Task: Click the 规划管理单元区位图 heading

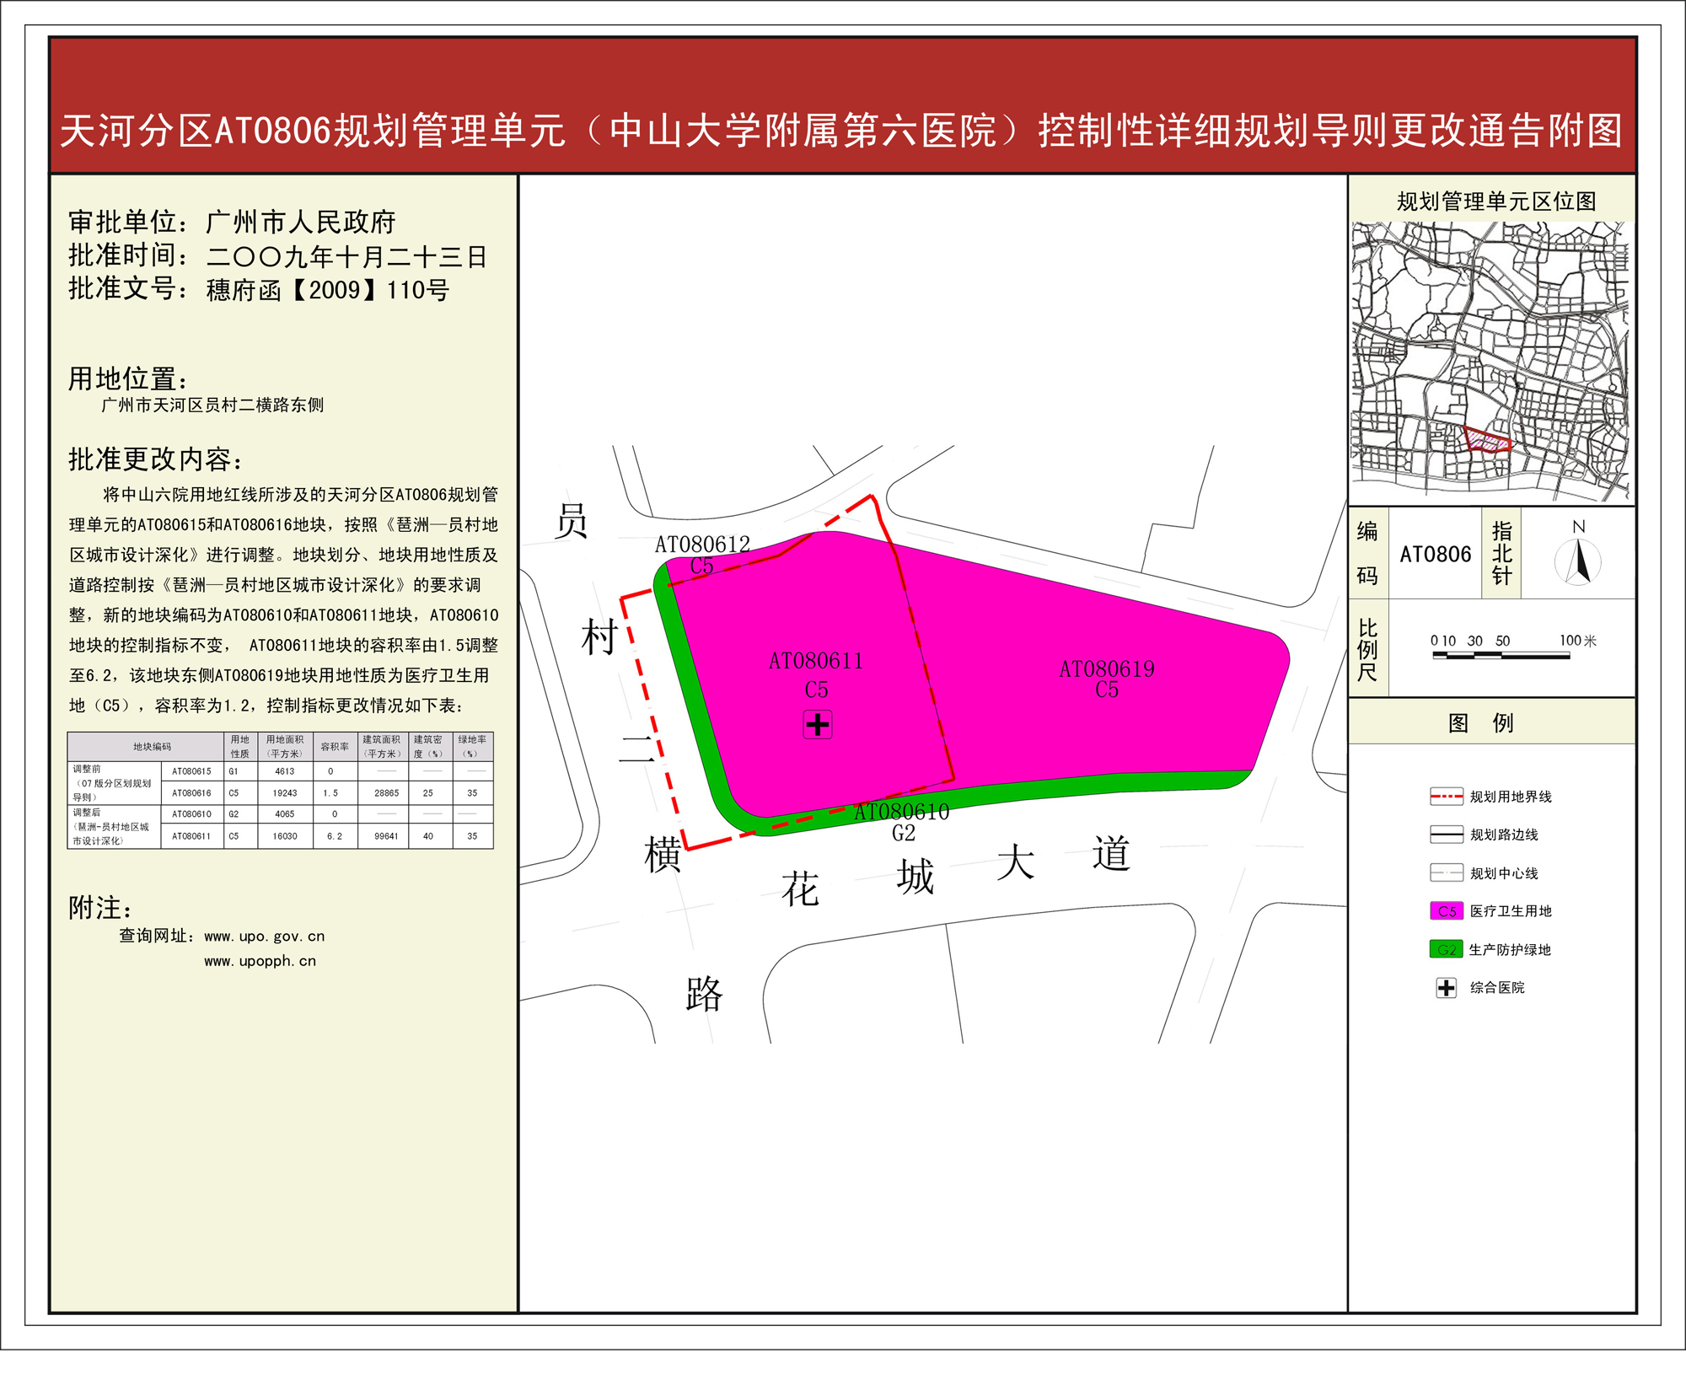Action: pos(1496,201)
